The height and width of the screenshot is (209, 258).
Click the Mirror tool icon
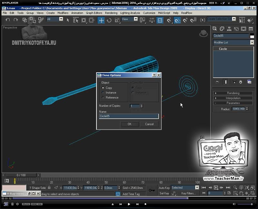point(242,20)
